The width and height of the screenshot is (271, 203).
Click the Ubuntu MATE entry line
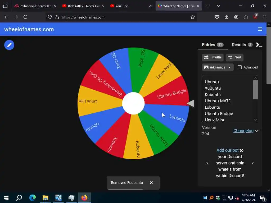(x=218, y=101)
